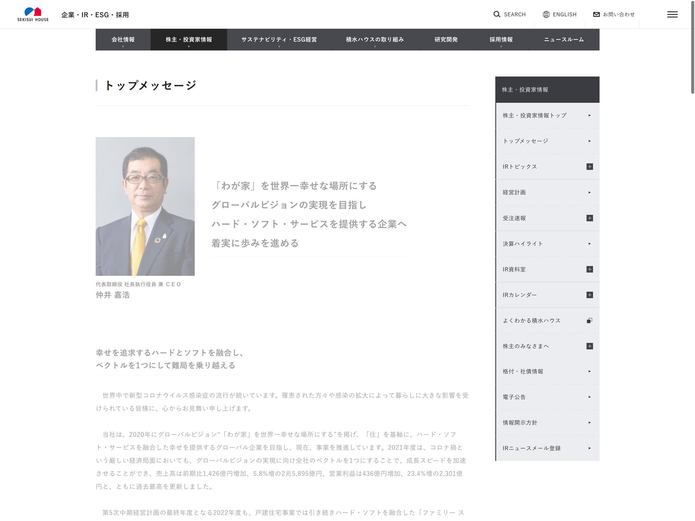
Task: Go to ニュースルーム page
Action: [x=564, y=40]
